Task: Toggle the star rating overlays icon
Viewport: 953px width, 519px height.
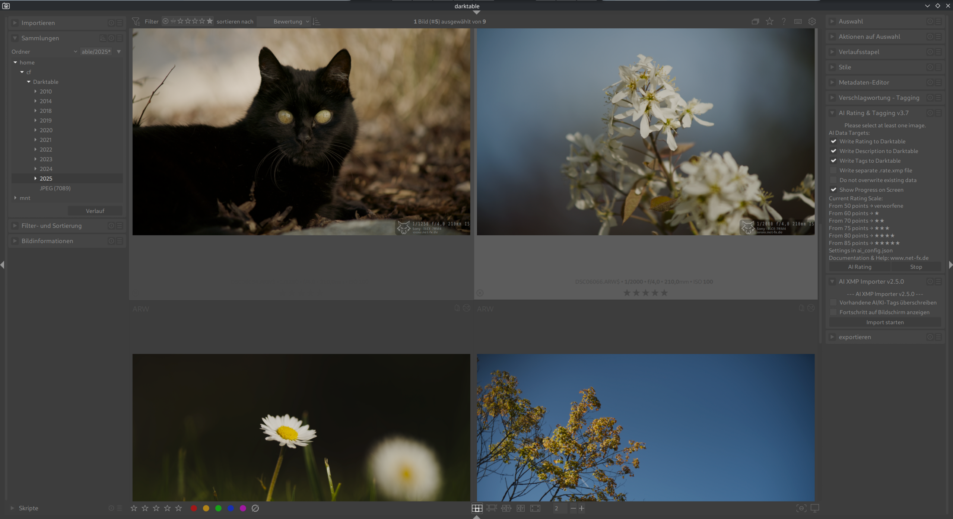Action: [x=769, y=22]
